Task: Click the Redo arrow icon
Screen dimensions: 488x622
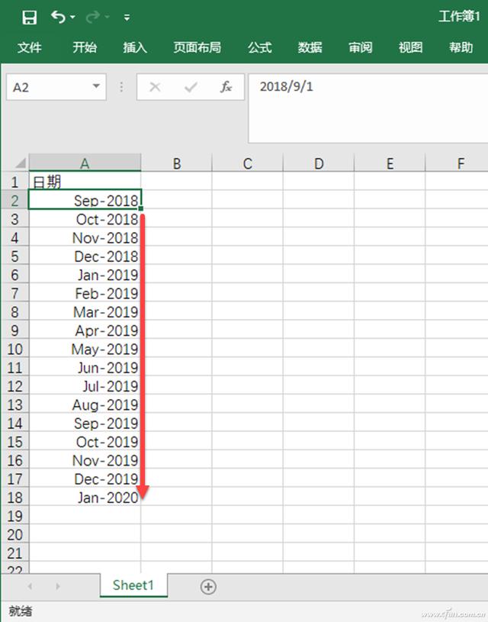Action: click(x=93, y=17)
